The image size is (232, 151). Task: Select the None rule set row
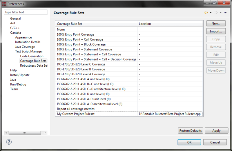click(x=129, y=30)
